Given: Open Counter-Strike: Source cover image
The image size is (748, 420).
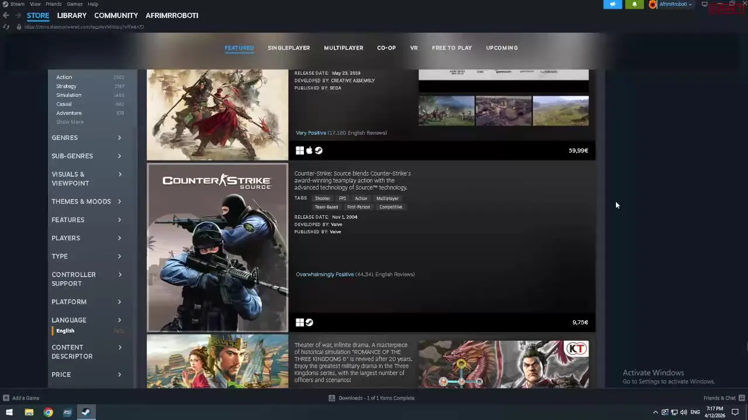Looking at the screenshot, I should point(217,248).
